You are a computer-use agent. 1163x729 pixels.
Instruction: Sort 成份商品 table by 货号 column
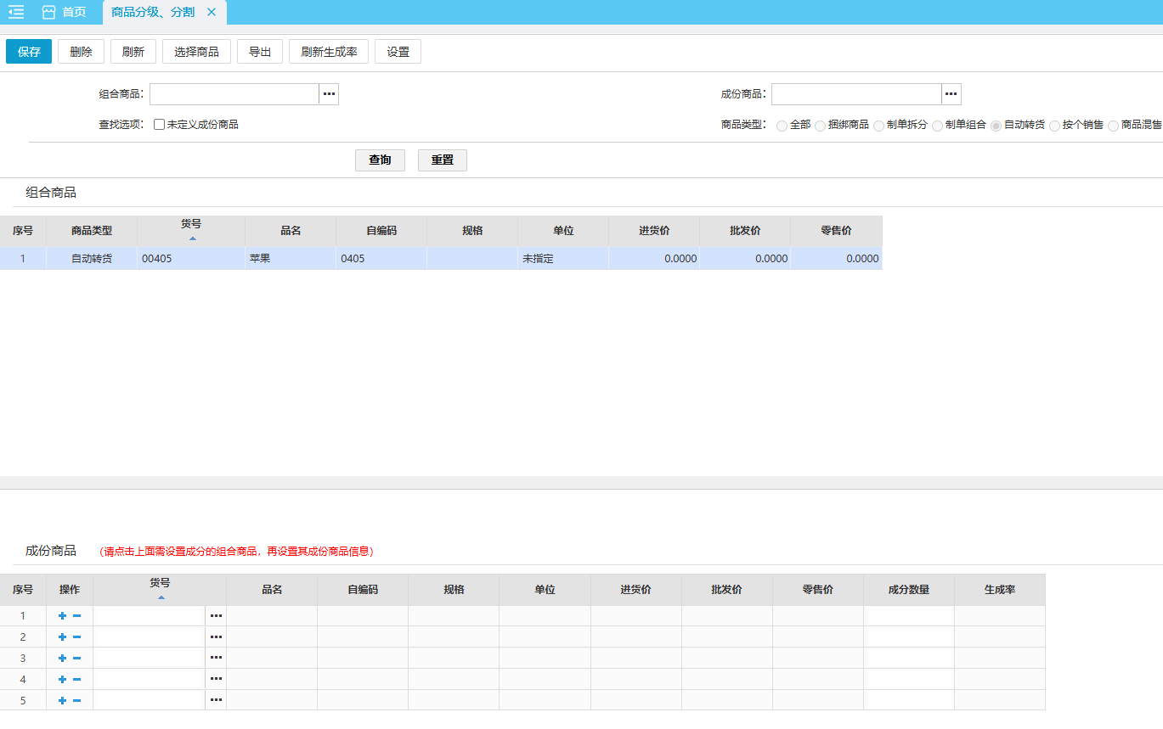click(160, 588)
